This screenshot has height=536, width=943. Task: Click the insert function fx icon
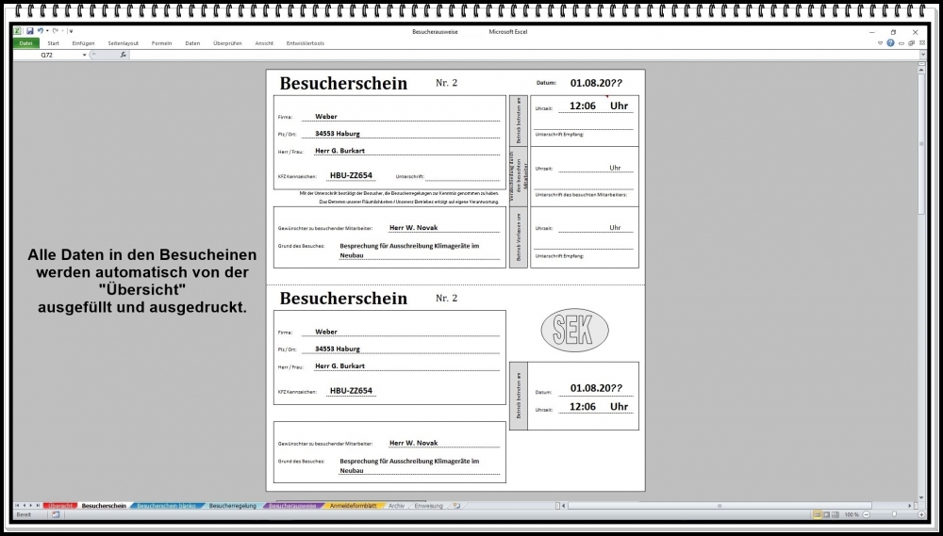click(123, 55)
